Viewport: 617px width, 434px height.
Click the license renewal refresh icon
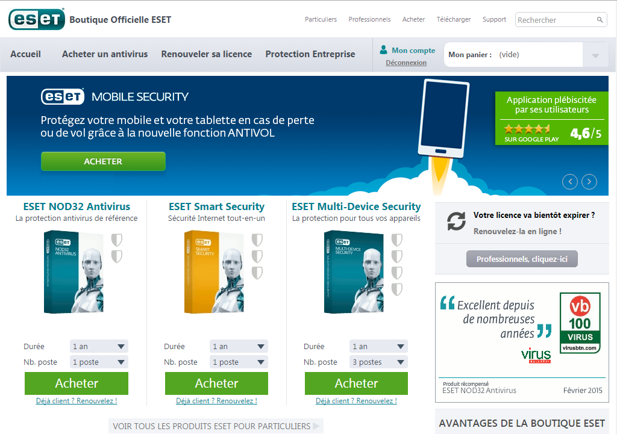tap(456, 222)
